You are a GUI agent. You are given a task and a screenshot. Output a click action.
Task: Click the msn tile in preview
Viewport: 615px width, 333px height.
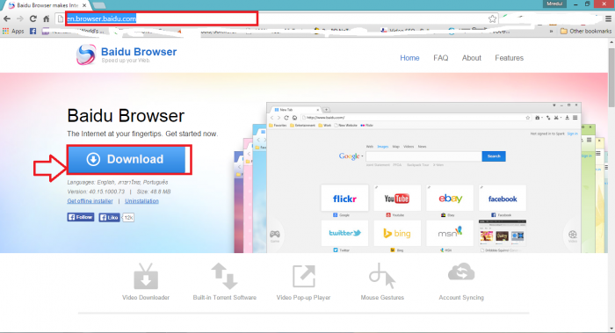(x=450, y=233)
